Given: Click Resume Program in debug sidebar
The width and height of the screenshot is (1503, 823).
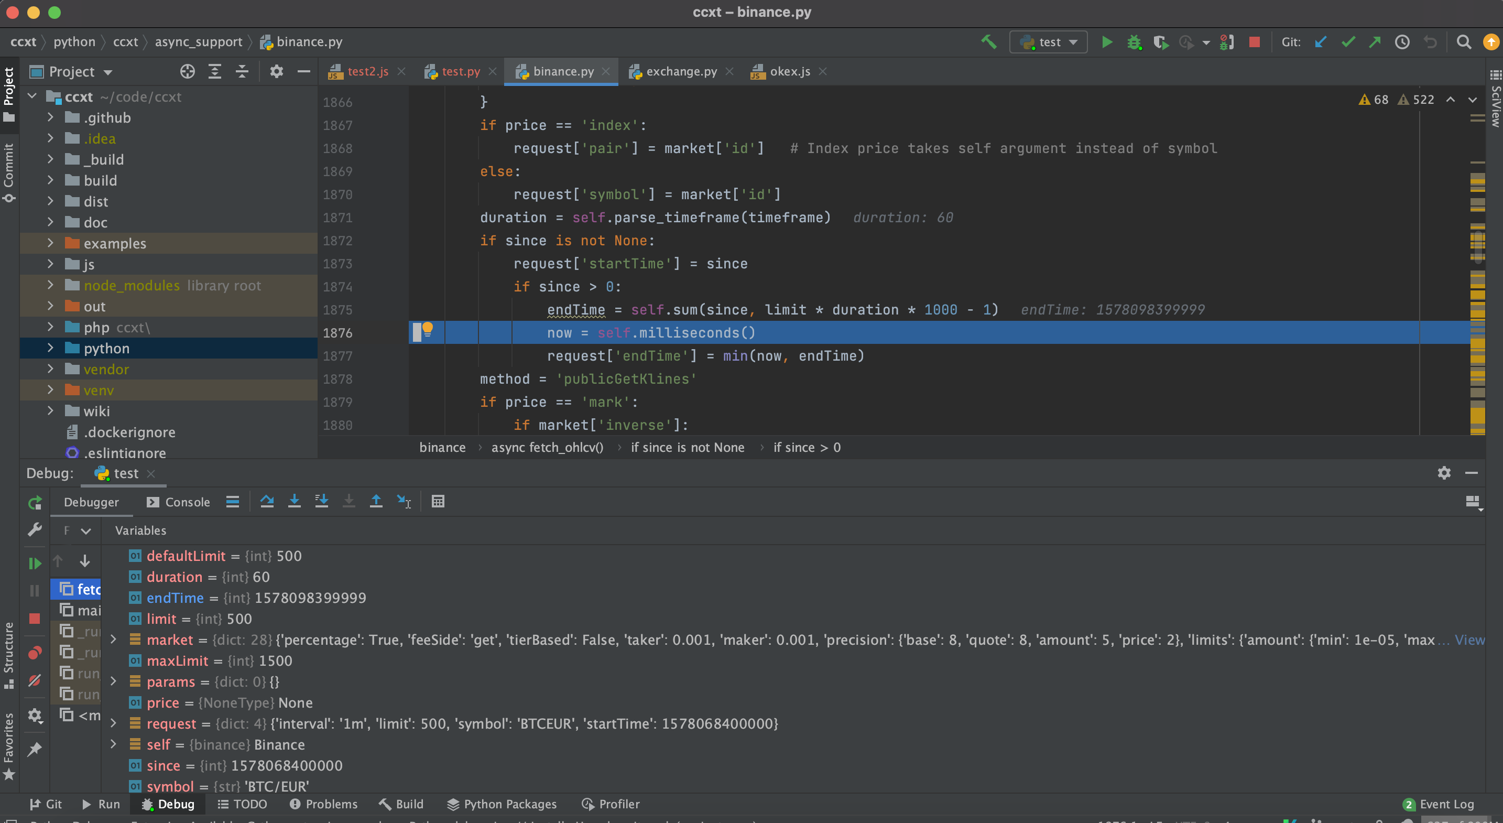Looking at the screenshot, I should pos(35,564).
